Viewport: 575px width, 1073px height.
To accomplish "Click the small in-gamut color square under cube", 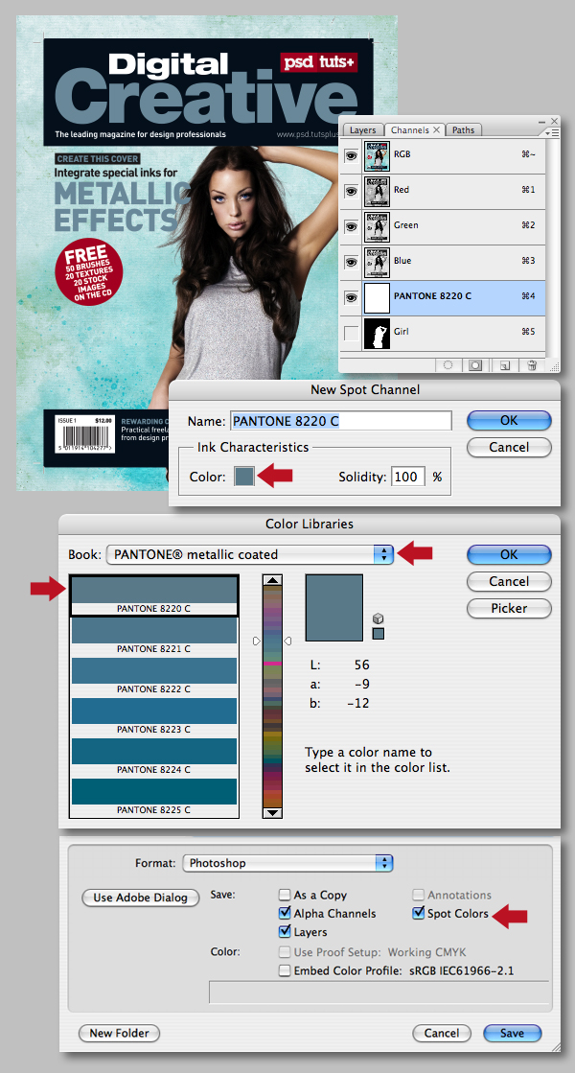I will (379, 634).
